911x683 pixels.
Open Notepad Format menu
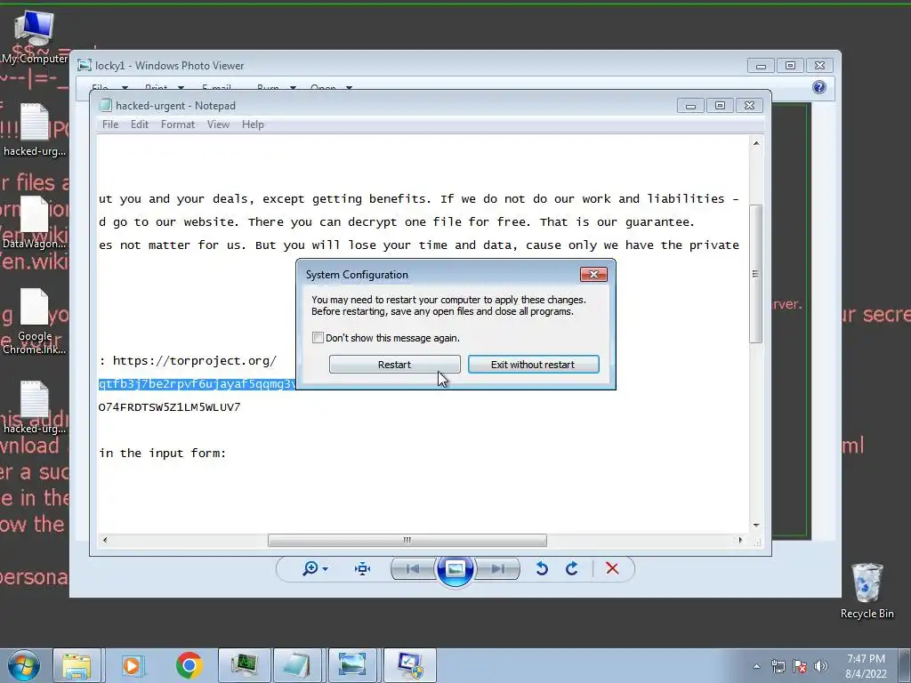pyautogui.click(x=178, y=125)
